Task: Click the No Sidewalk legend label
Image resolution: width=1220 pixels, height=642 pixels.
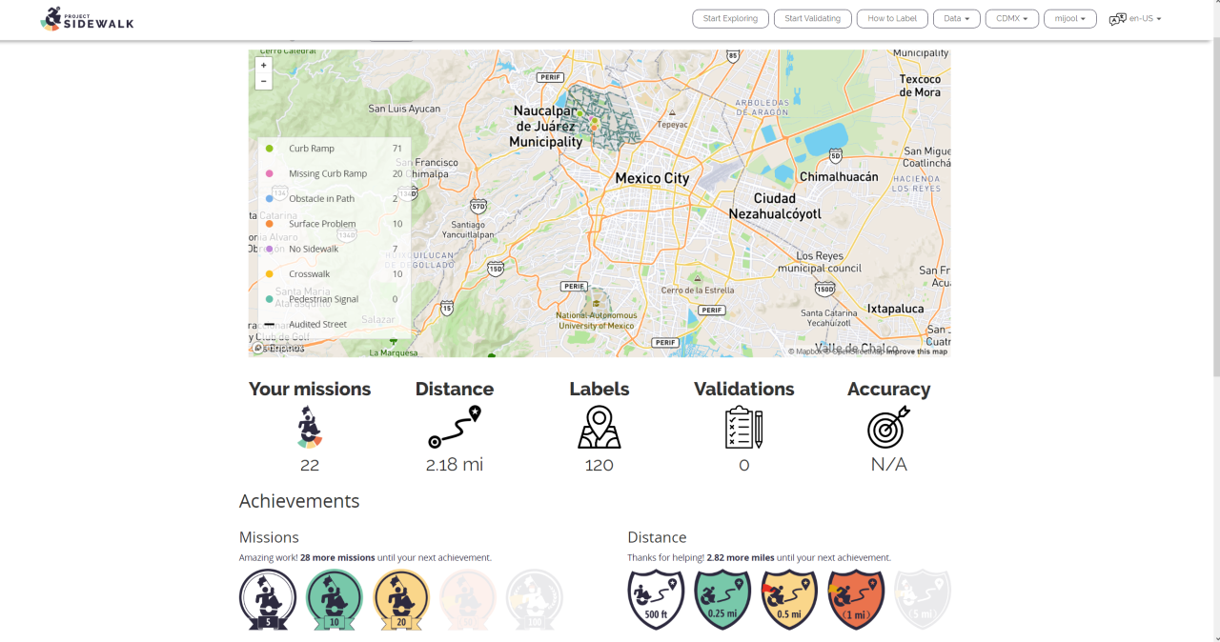Action: click(x=314, y=249)
